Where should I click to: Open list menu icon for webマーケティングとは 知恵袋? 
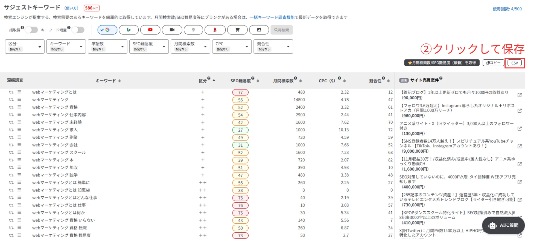coord(19,190)
